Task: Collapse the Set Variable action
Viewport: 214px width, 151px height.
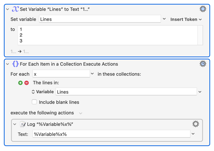Action: pyautogui.click(x=8, y=9)
